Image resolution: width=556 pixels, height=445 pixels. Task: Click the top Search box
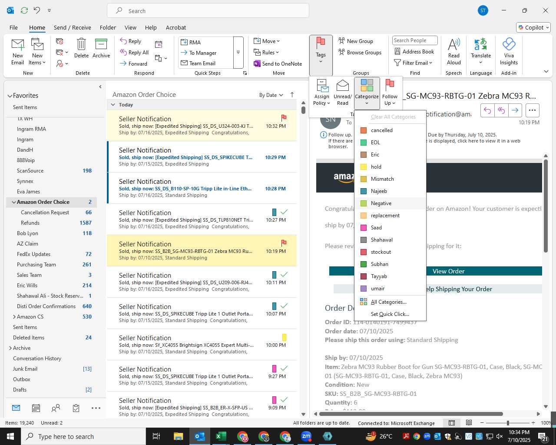coord(208,11)
